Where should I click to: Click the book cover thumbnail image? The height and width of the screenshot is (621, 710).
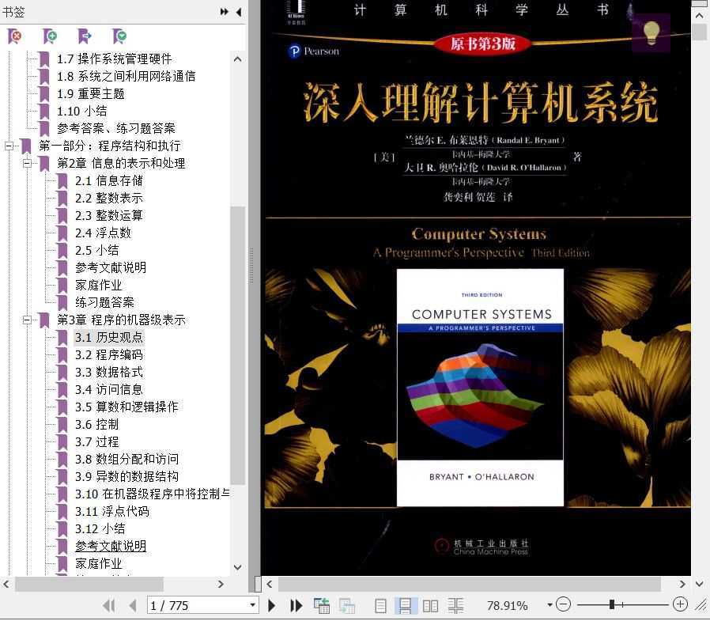click(480, 388)
